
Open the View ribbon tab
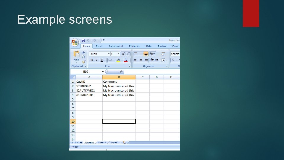(x=175, y=46)
